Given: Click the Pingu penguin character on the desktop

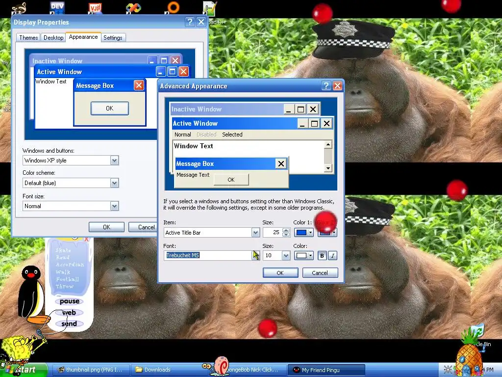Looking at the screenshot, I should point(32,295).
